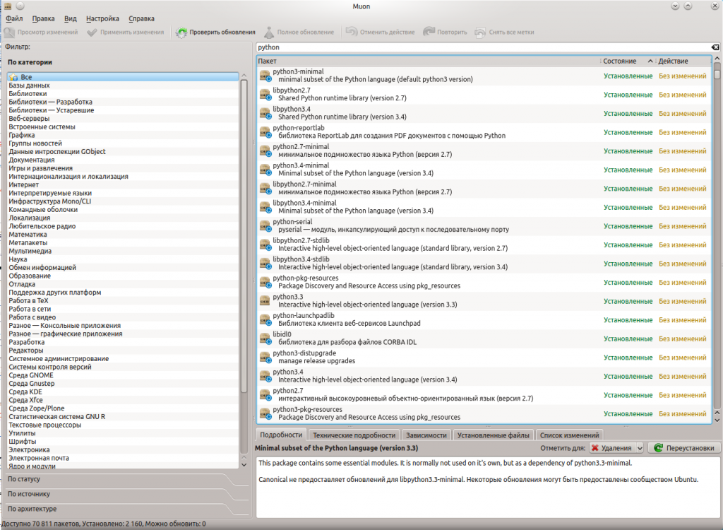Select the Мультимедиа category
The image size is (723, 530).
(x=123, y=251)
